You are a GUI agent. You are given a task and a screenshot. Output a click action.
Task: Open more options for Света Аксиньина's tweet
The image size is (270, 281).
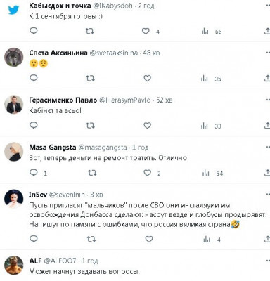pyautogui.click(x=268, y=53)
